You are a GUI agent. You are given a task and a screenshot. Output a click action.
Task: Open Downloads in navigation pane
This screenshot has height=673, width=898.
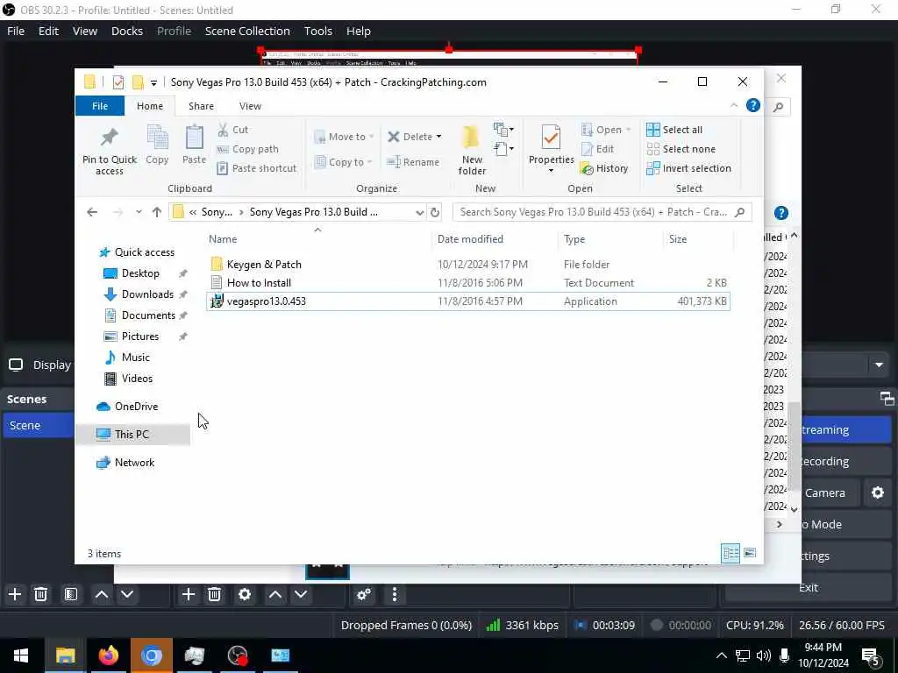(147, 294)
